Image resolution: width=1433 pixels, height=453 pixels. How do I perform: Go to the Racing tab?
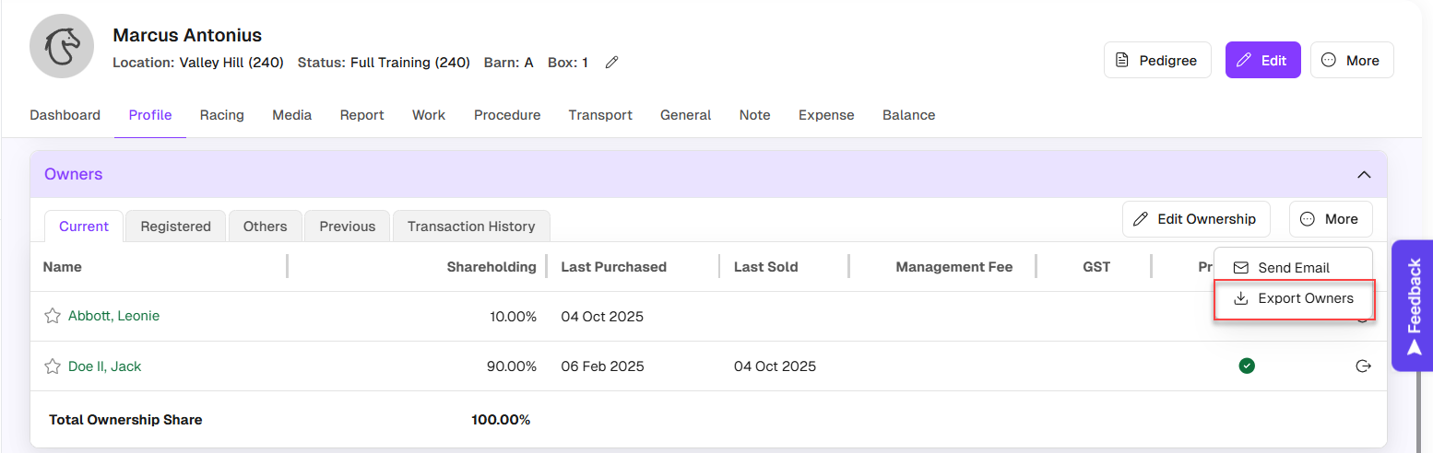tap(221, 115)
